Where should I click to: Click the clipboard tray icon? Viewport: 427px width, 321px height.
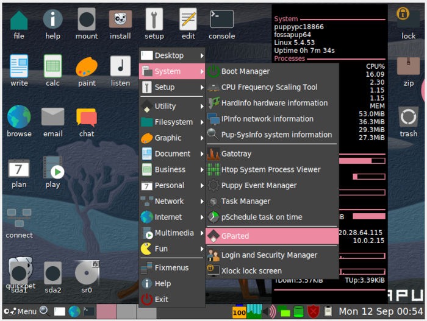pyautogui.click(x=328, y=312)
